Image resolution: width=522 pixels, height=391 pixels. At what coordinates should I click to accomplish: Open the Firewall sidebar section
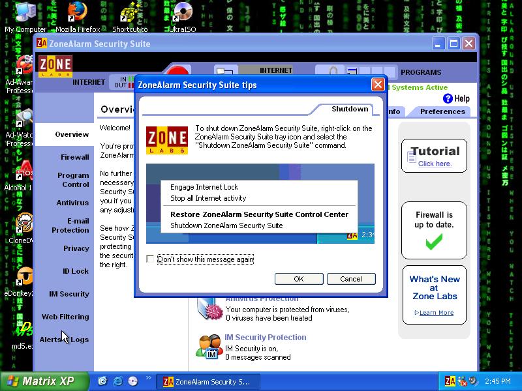[74, 157]
